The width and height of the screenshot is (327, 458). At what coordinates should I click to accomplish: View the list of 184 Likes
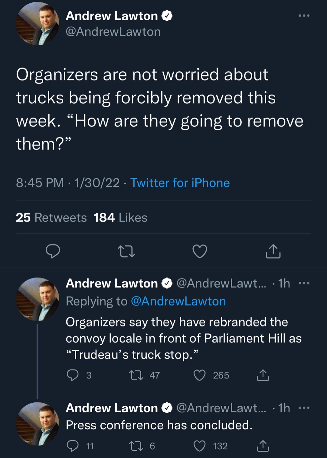[x=120, y=218]
